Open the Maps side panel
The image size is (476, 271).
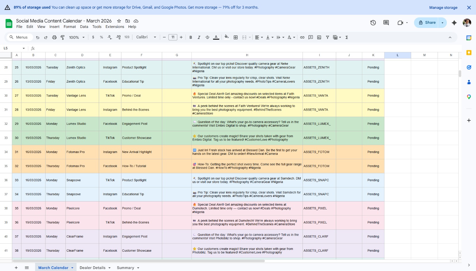[469, 97]
